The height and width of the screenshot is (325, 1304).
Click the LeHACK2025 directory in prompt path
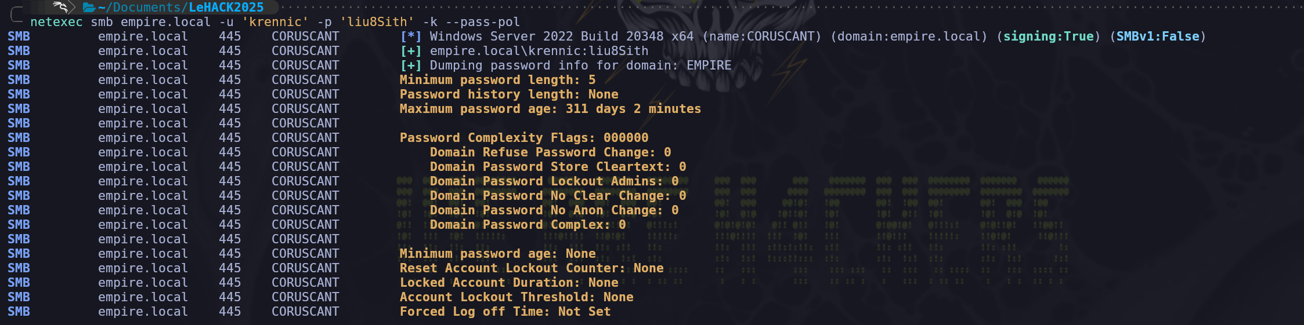(x=226, y=8)
